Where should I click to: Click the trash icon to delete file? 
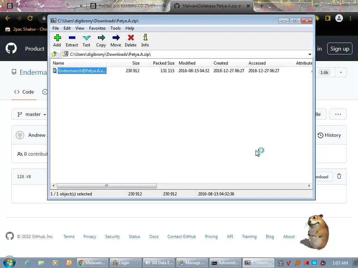tap(339, 176)
